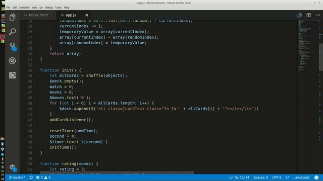Open the Debug menu
This screenshot has height=181, width=323.
[x=49, y=8]
